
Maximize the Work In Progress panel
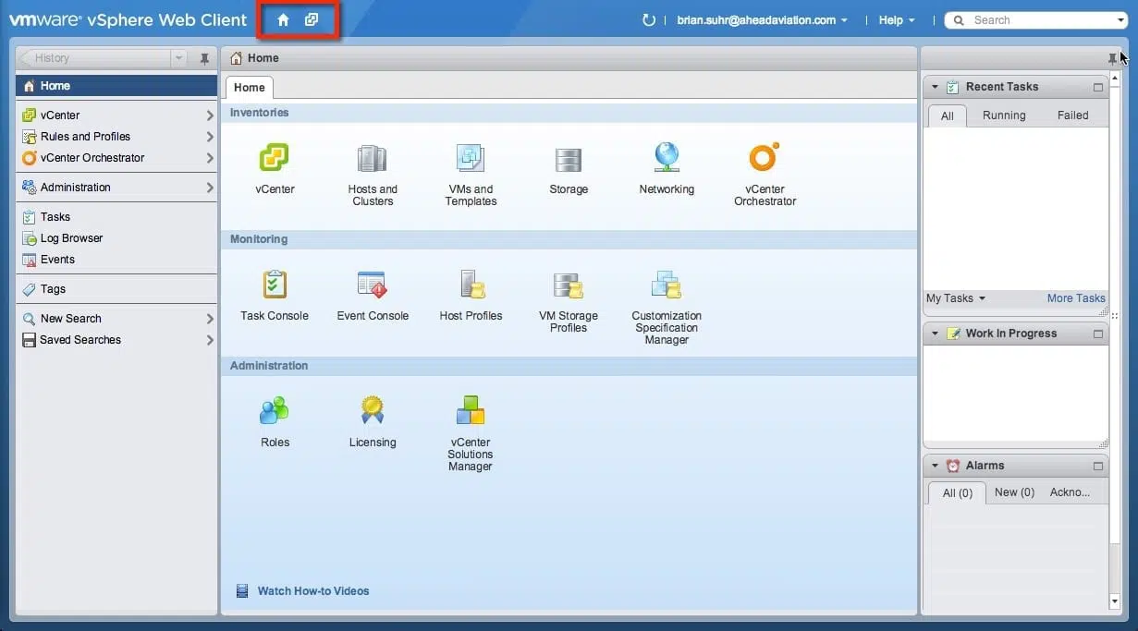coord(1098,334)
